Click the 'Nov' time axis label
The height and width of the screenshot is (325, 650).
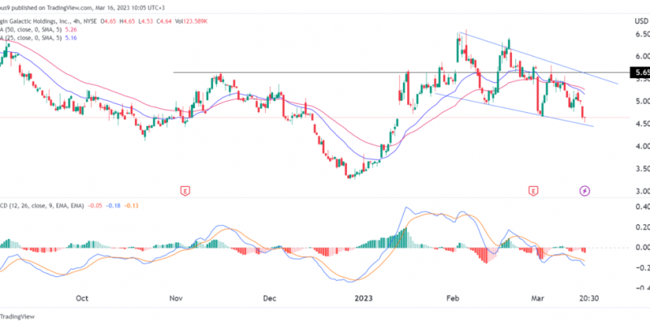[176, 298]
